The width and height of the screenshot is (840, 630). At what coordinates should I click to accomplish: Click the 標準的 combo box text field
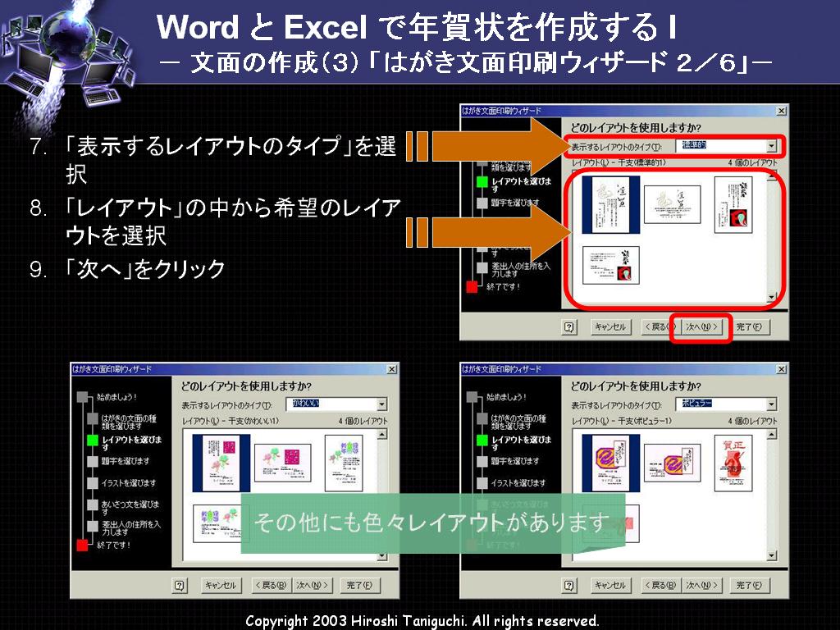(x=720, y=146)
